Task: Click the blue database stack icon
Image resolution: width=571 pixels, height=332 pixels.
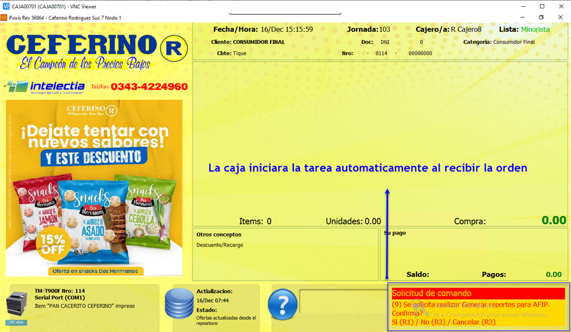Action: click(x=179, y=304)
